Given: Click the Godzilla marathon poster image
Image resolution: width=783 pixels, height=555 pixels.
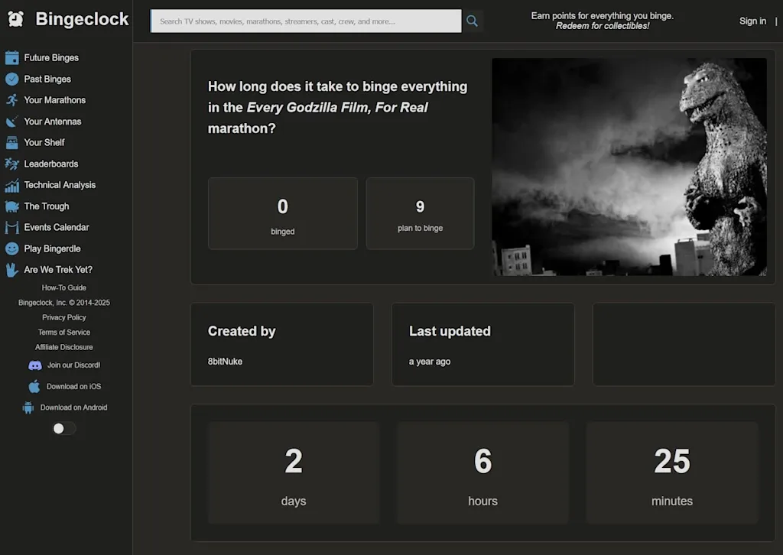Looking at the screenshot, I should point(629,167).
